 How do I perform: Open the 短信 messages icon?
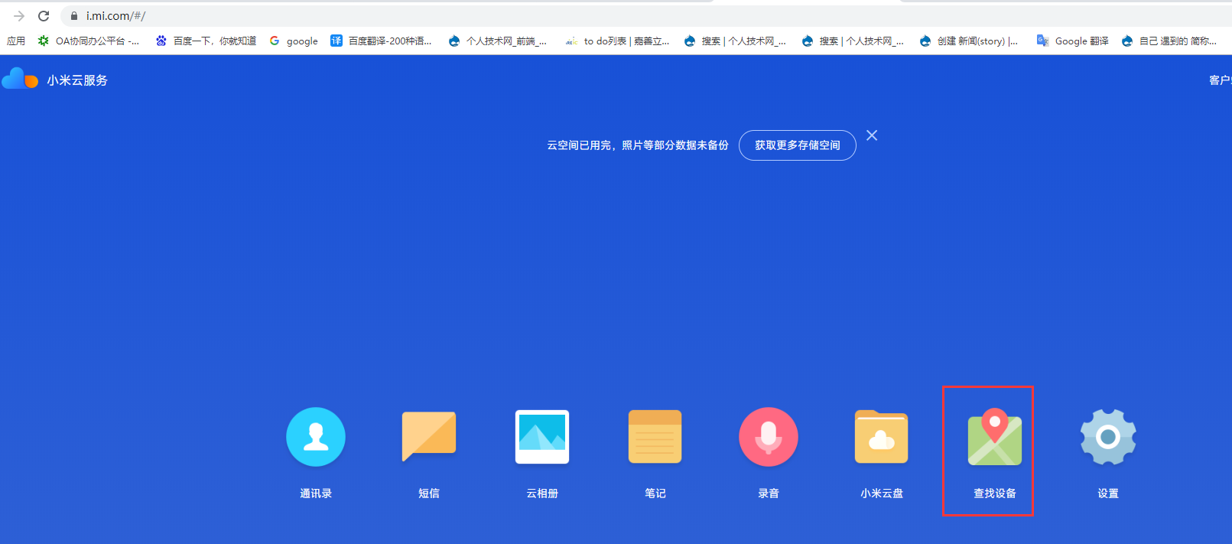coord(429,437)
